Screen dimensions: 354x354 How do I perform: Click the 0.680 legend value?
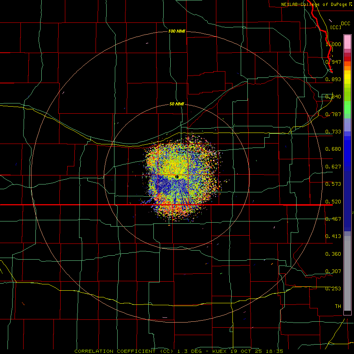point(333,149)
